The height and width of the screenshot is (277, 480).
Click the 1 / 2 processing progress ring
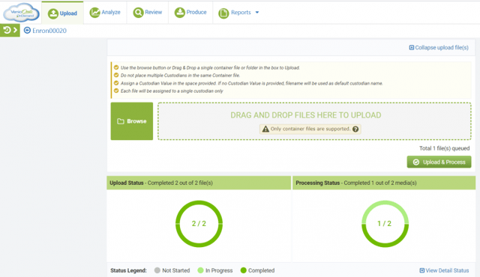point(385,224)
